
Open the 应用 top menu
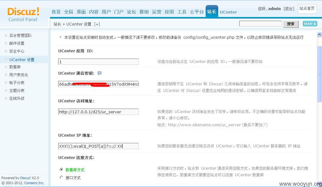click(169, 12)
